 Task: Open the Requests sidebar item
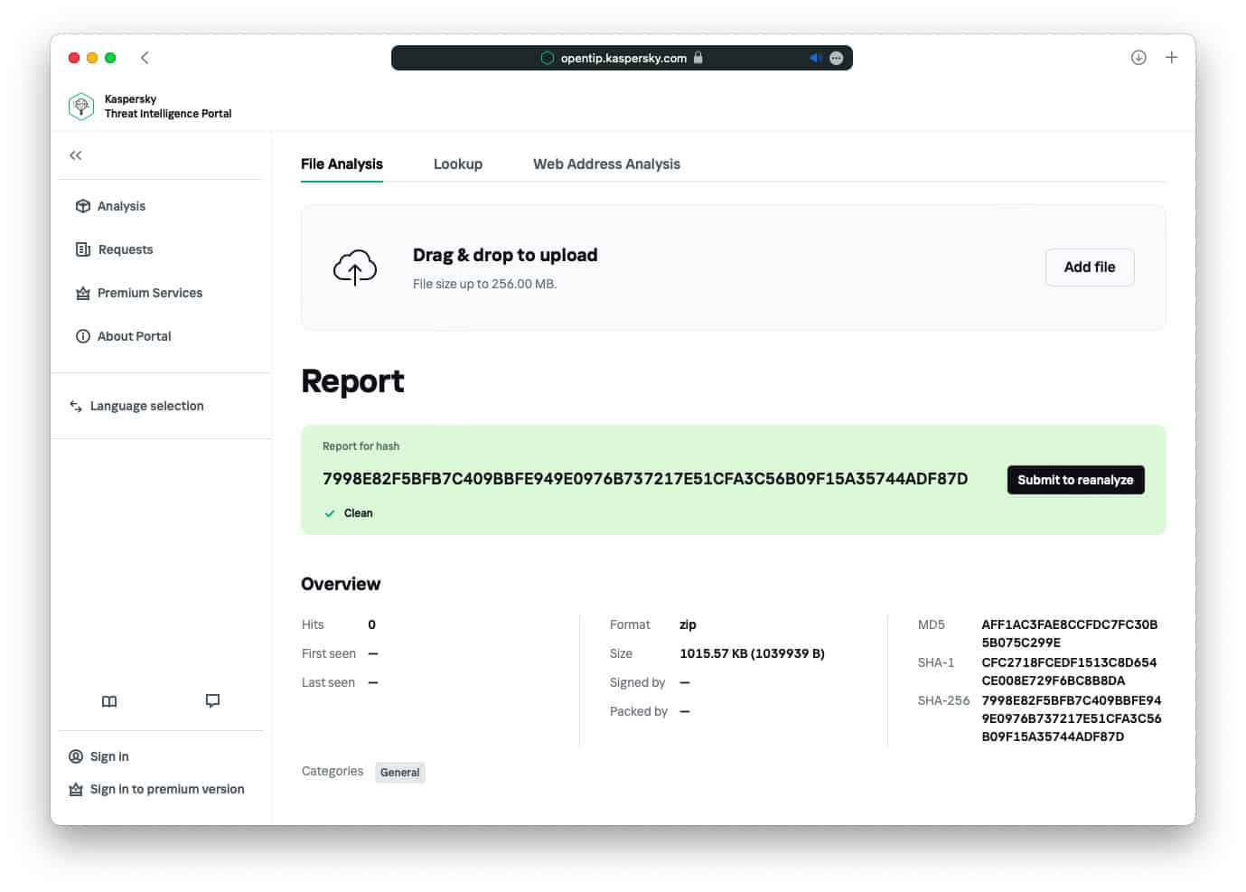[x=125, y=249]
